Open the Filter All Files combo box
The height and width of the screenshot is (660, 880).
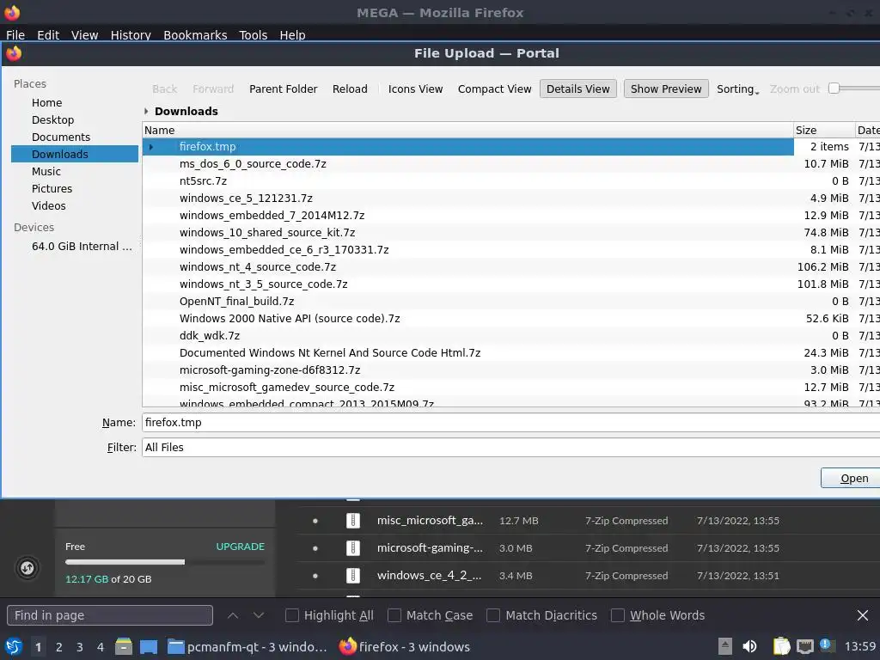pyautogui.click(x=510, y=447)
